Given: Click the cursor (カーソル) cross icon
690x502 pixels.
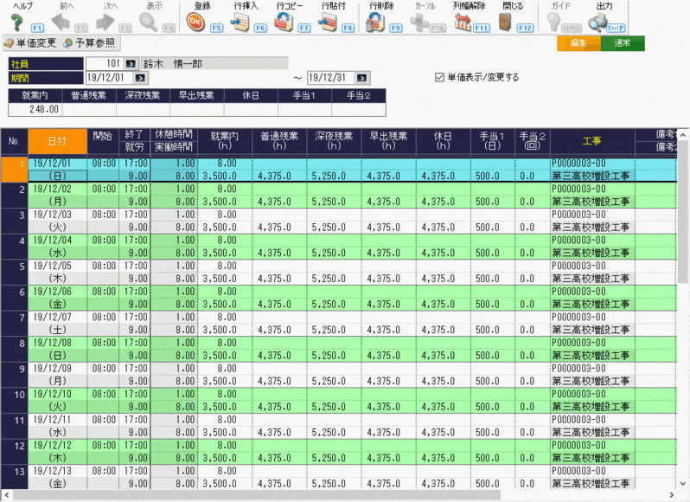Looking at the screenshot, I should tap(418, 23).
